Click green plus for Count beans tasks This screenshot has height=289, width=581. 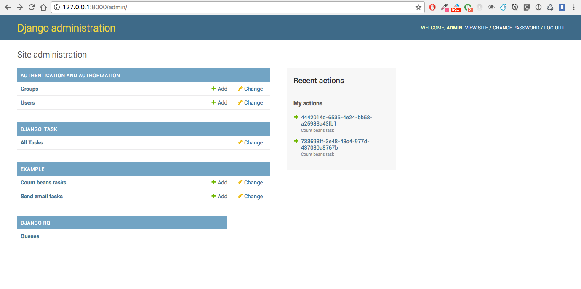[x=213, y=182]
